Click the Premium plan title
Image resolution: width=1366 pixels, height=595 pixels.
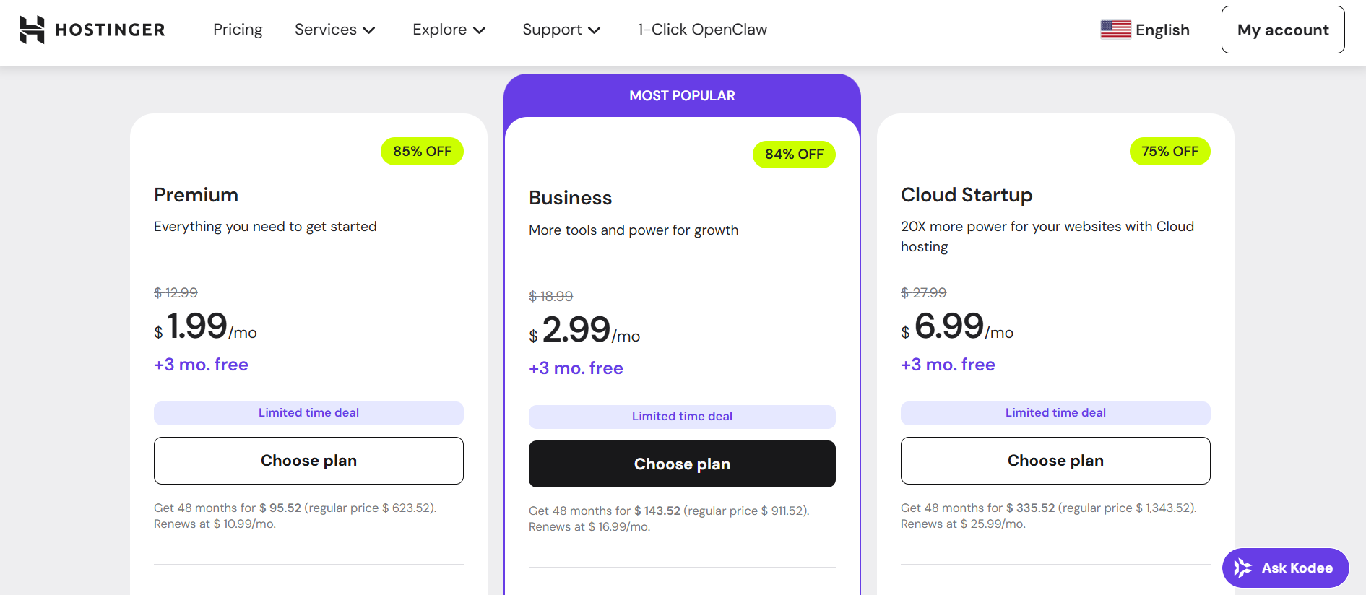coord(196,195)
